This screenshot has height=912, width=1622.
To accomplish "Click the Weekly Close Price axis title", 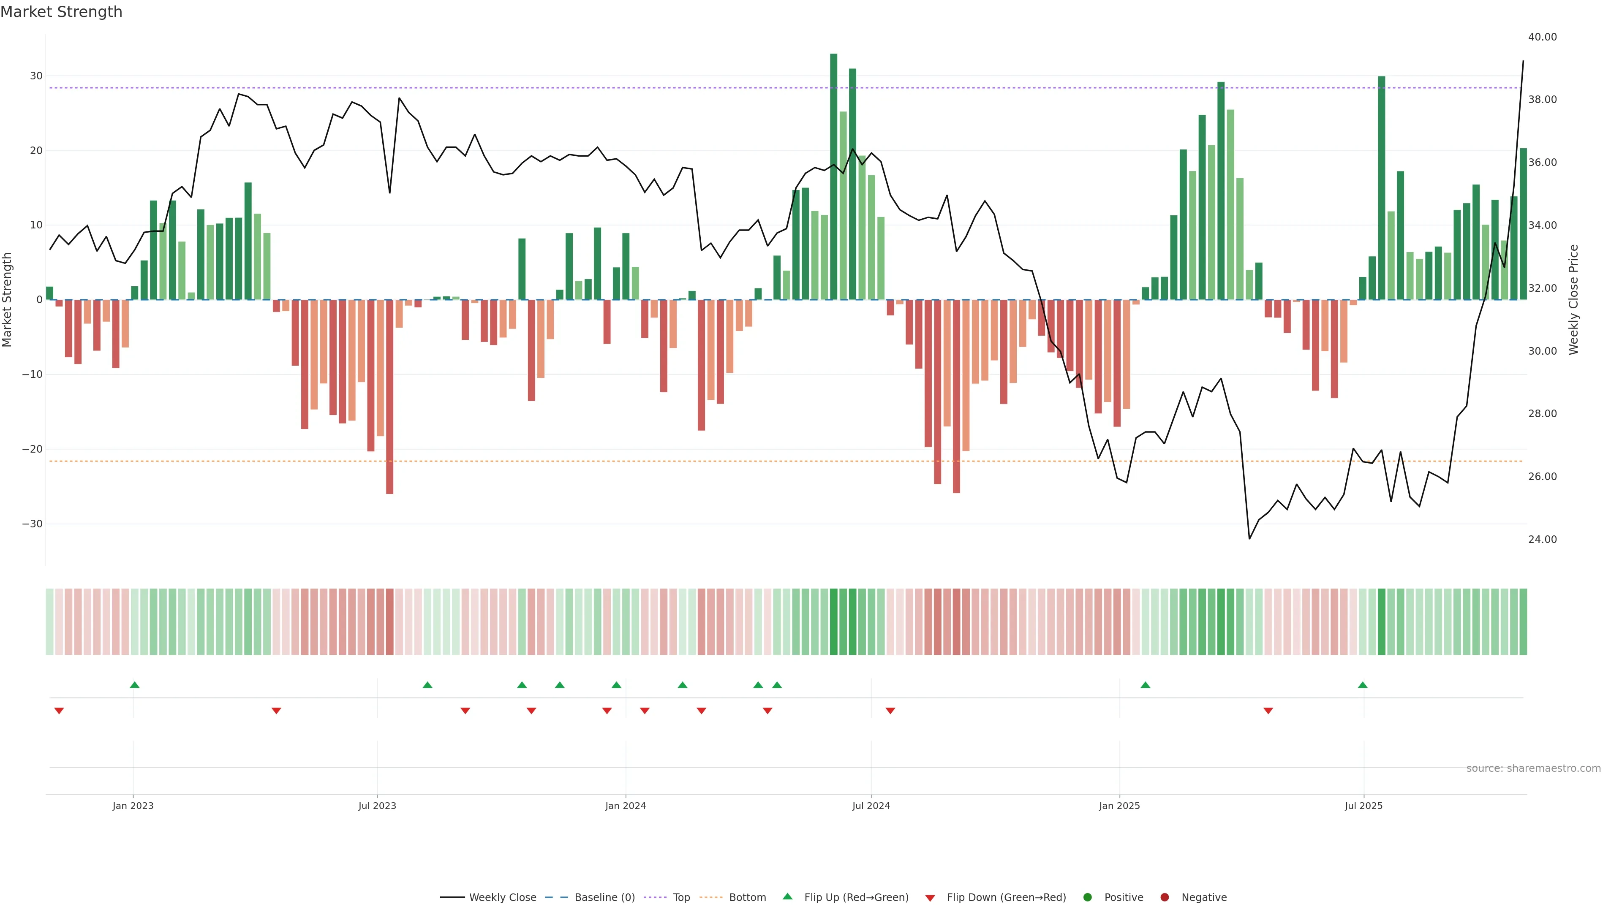I will 1573,300.
